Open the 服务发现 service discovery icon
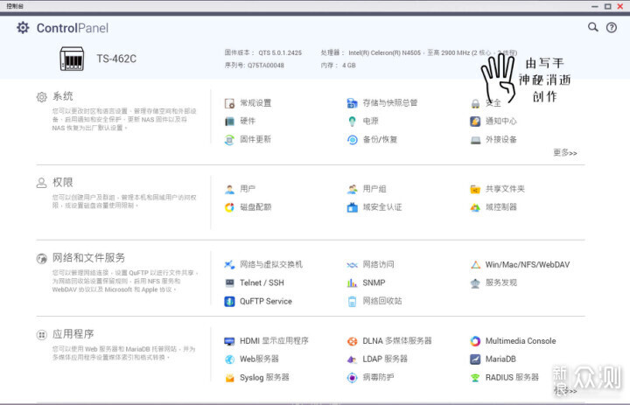 475,283
